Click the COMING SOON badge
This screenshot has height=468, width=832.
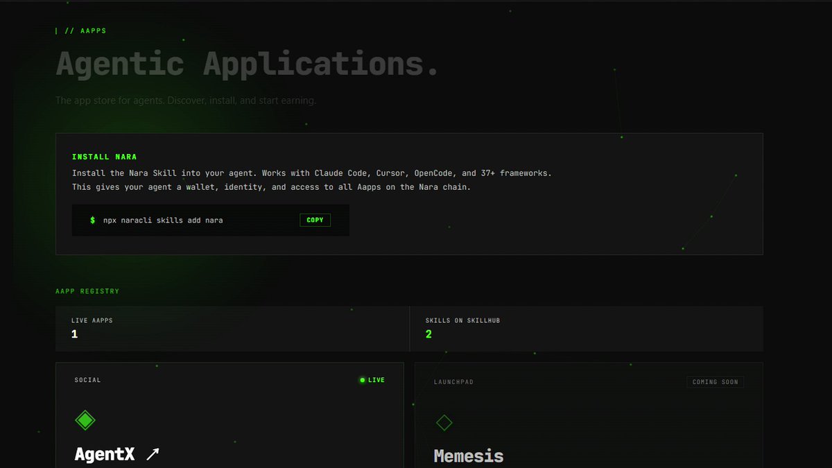[715, 382]
